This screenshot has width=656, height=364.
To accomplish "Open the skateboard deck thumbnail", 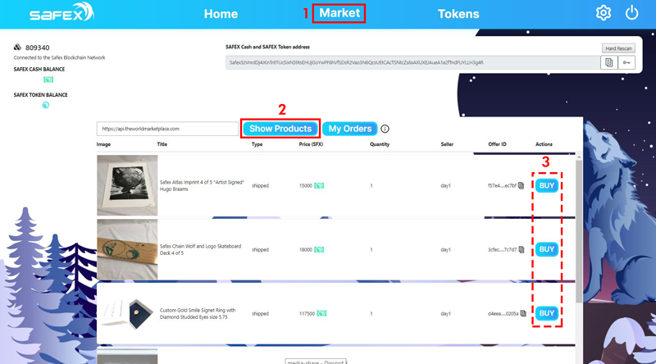I will pos(127,249).
